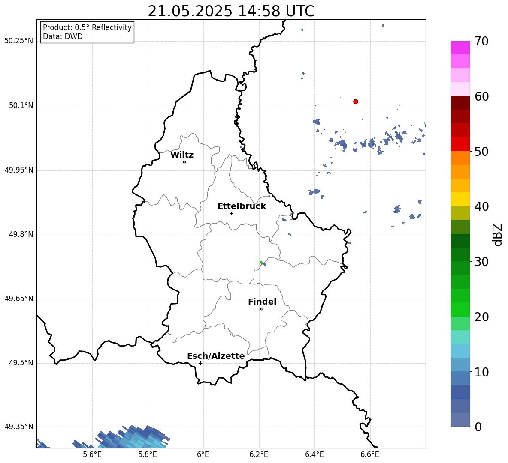Click the orange colorbar segment below 50

pos(460,158)
